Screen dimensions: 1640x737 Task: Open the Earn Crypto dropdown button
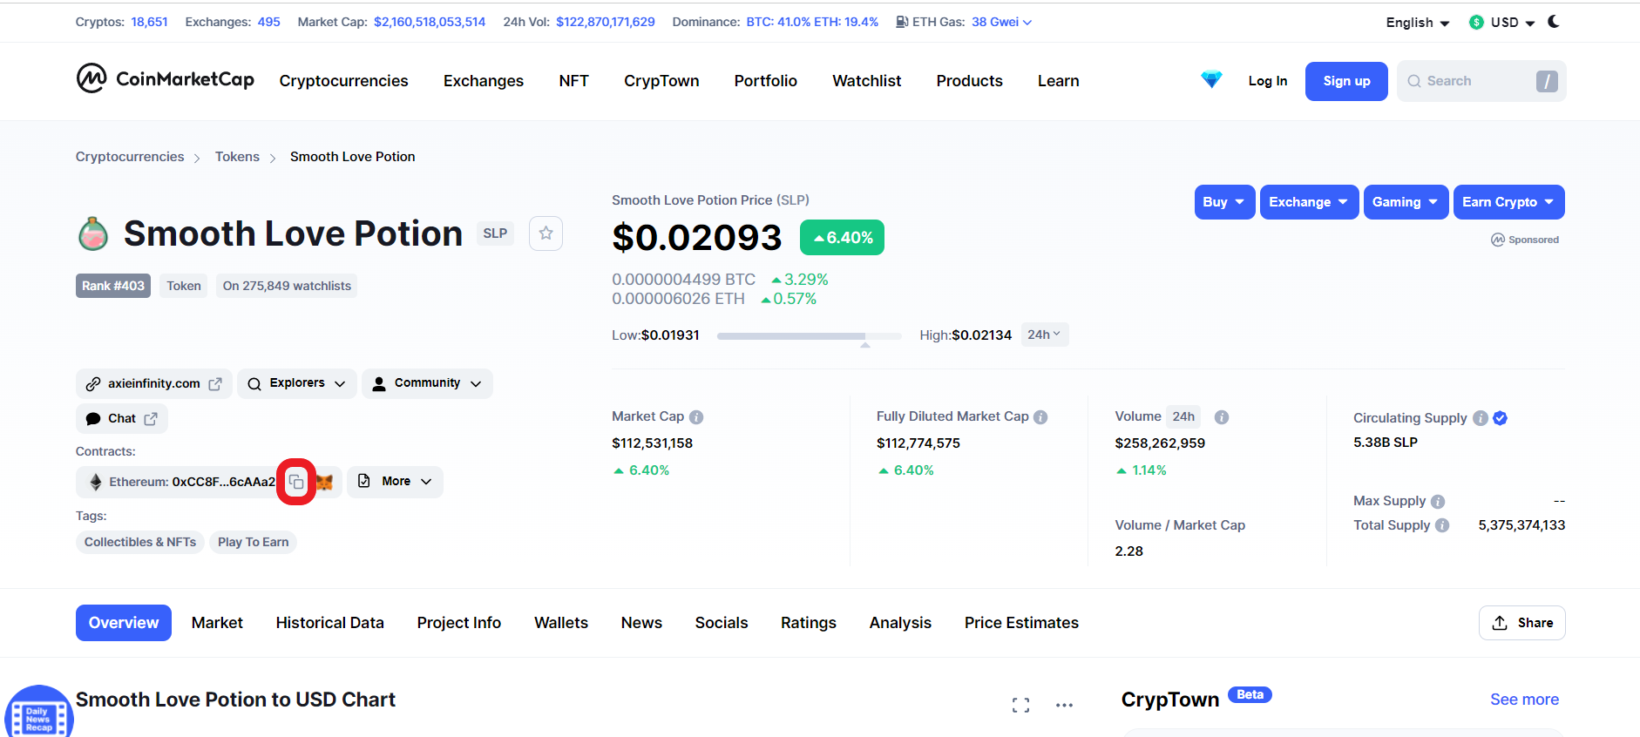[1508, 202]
